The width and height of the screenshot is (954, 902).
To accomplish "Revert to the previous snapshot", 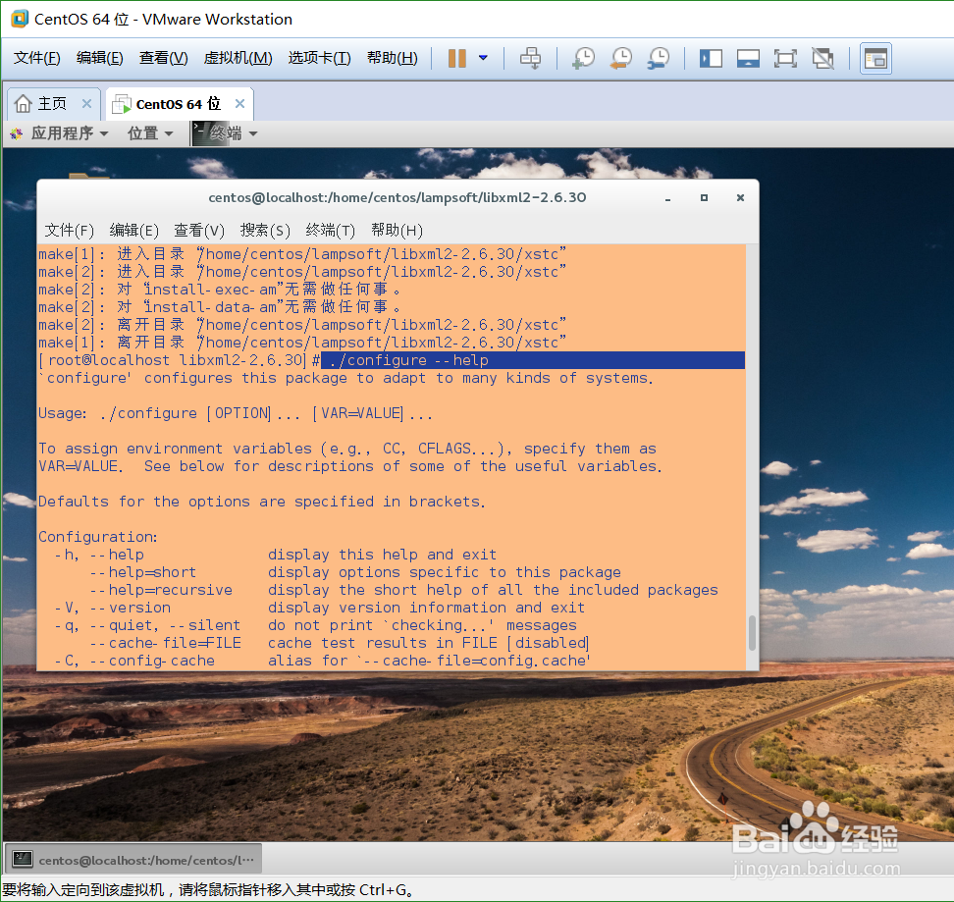I will (x=621, y=58).
